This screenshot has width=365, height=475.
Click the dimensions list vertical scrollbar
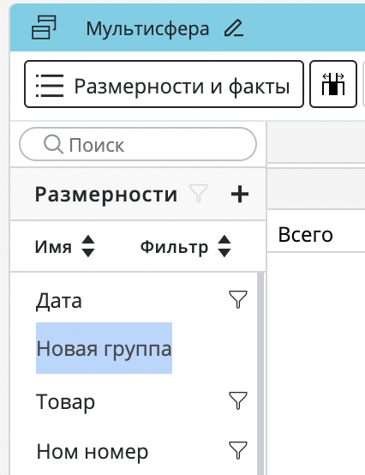click(x=260, y=374)
